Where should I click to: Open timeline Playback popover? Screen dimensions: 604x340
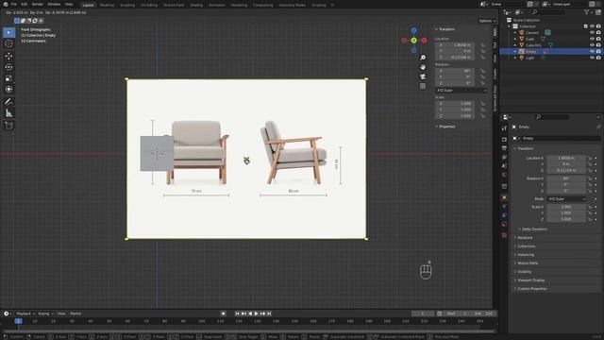point(25,314)
